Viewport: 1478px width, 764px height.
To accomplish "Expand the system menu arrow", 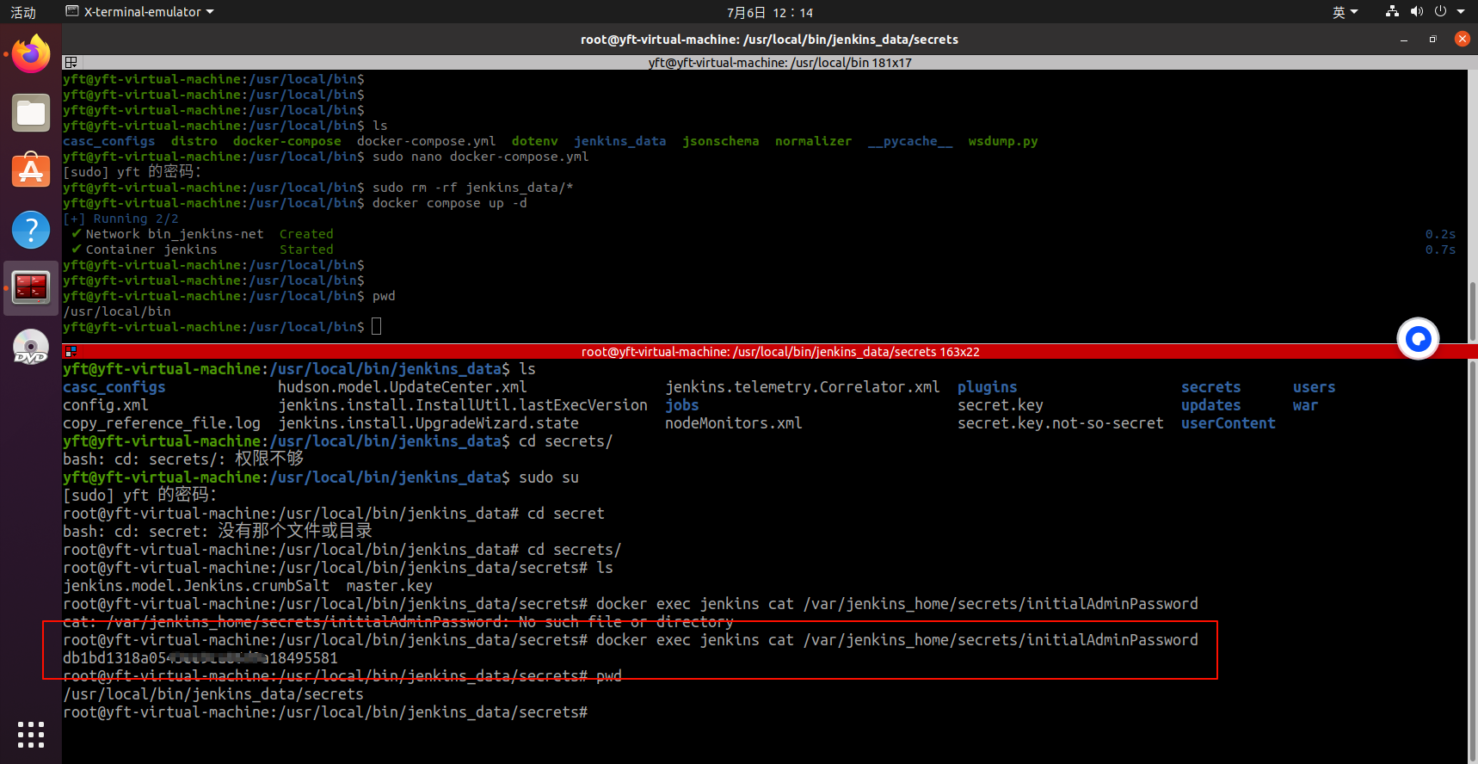I will tap(1461, 12).
